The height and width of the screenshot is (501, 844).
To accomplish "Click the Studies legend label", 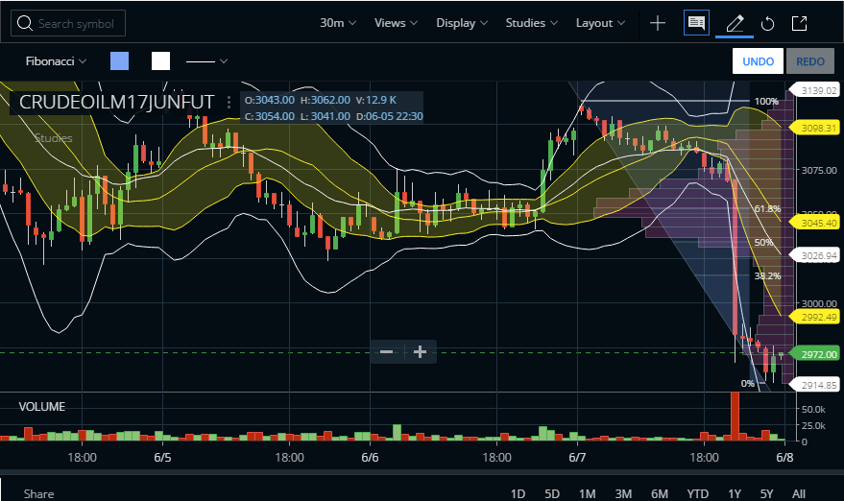I will [53, 138].
